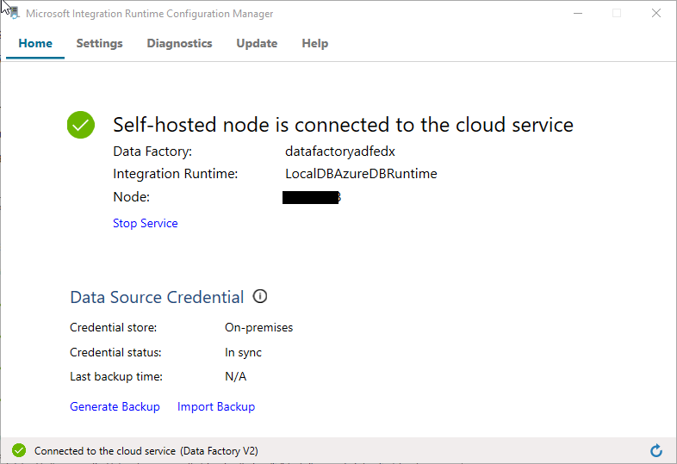The image size is (677, 464).
Task: Click the Data Source Credential heading
Action: pyautogui.click(x=157, y=297)
